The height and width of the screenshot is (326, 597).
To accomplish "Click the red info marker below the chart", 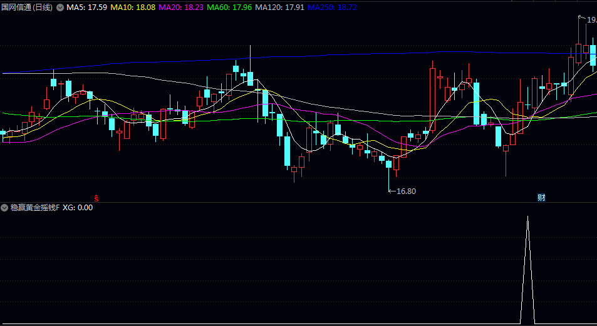I will (96, 197).
